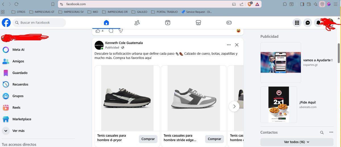Image resolution: width=341 pixels, height=147 pixels.
Task: Open the Contactos three-dot options
Action: pyautogui.click(x=331, y=133)
